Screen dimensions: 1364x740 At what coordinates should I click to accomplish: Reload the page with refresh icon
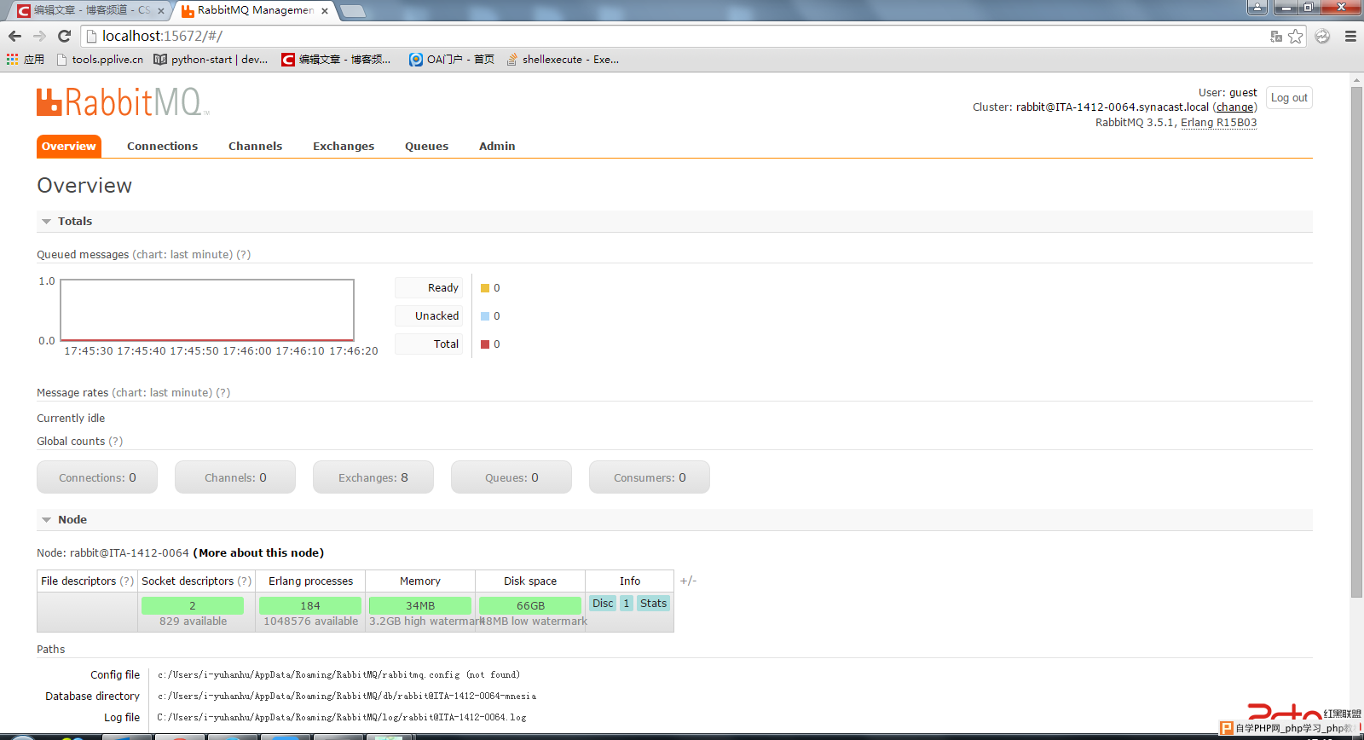(64, 36)
